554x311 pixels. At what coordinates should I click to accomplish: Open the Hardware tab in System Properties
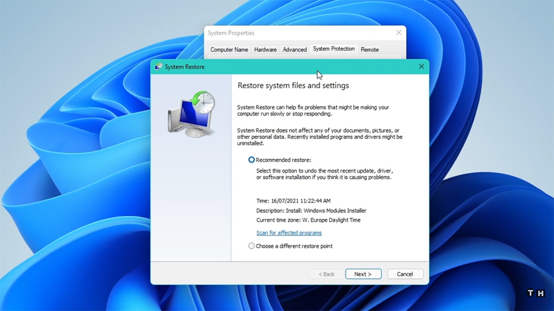coord(265,50)
